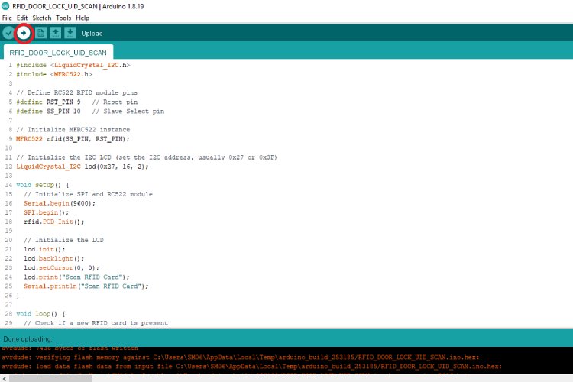
Task: Click the 'lcd.backlight();' line
Action: point(53,258)
